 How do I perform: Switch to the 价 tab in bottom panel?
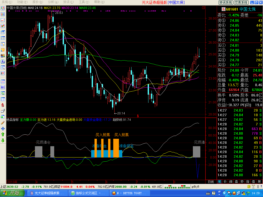coord(225,182)
